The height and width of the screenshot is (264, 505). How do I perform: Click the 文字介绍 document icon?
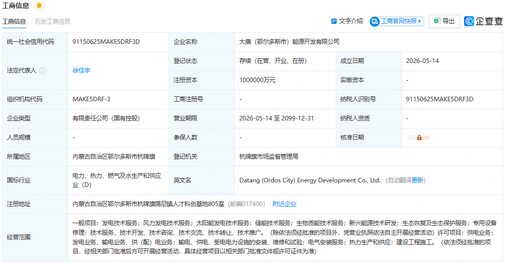point(334,21)
